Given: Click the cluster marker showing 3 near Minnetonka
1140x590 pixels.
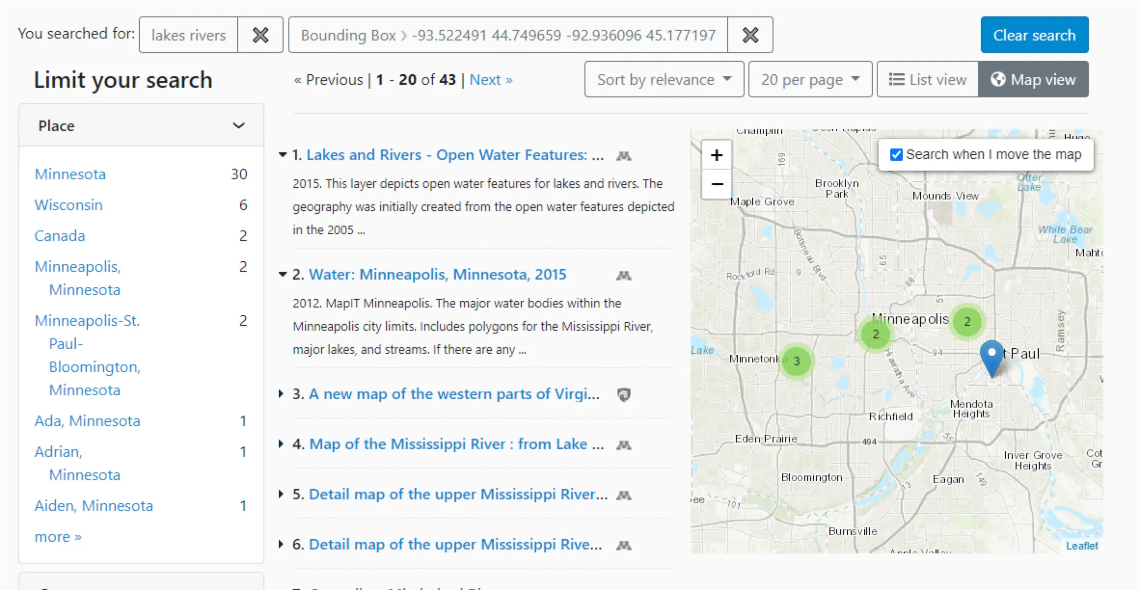Looking at the screenshot, I should pyautogui.click(x=796, y=361).
